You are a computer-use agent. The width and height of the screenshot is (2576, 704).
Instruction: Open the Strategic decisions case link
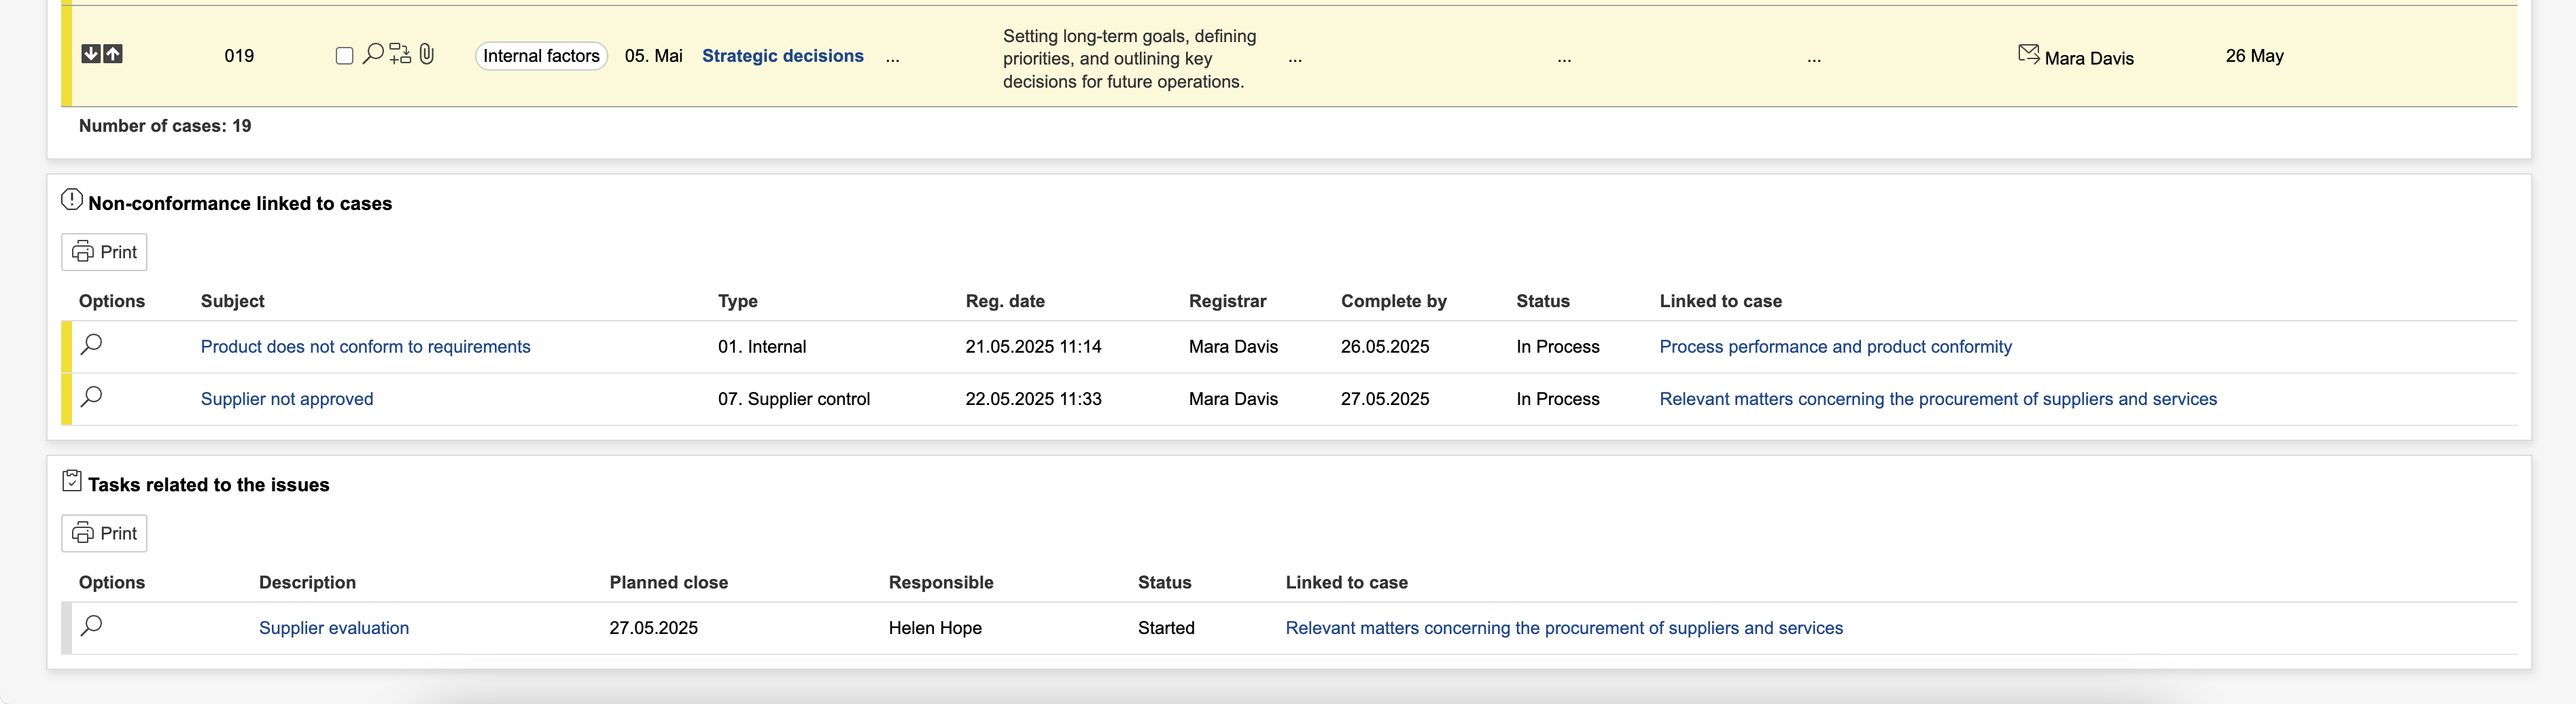782,56
